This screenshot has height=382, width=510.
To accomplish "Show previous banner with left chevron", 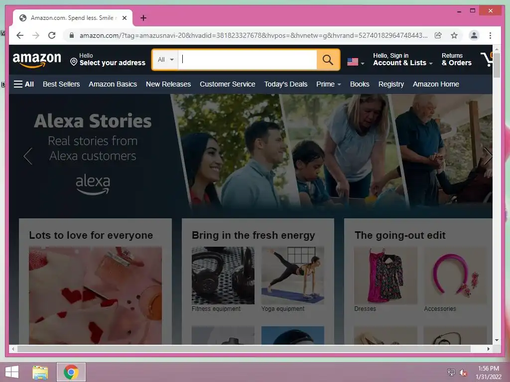I will tap(28, 156).
